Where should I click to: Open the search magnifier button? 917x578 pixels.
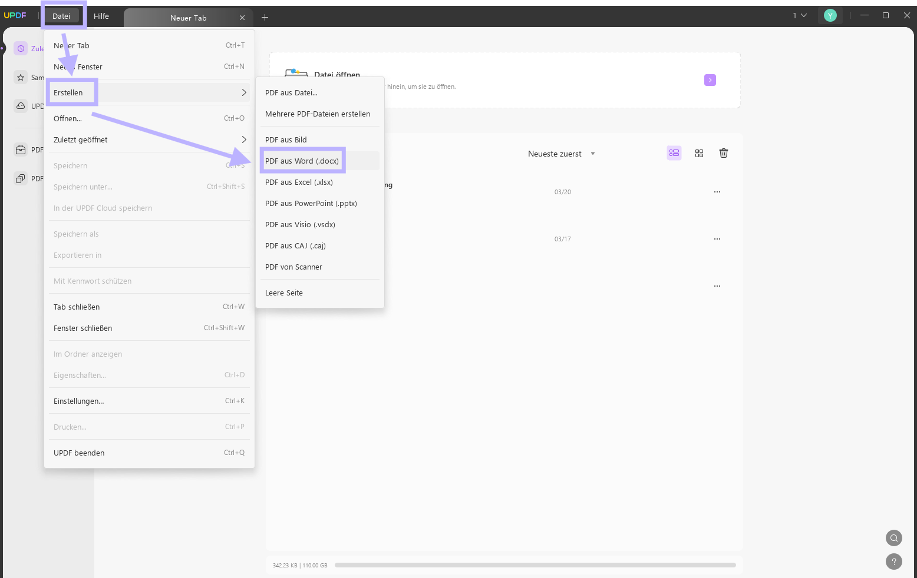pos(894,537)
